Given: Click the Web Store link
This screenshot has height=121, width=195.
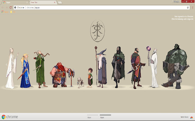Looking at the screenshot, I should click(x=184, y=117).
